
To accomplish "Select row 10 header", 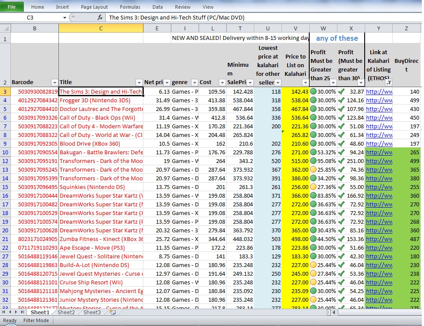I will coord(5,153).
